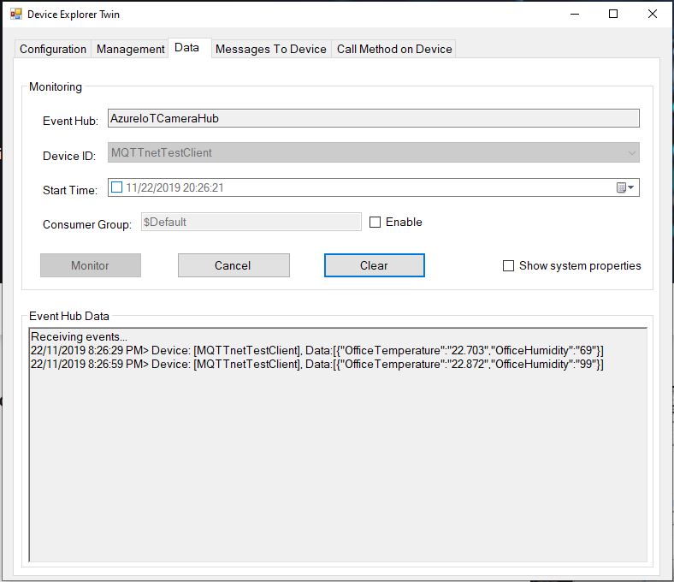Screen dimensions: 674x582
Task: Click the Event Hub text field
Action: pyautogui.click(x=373, y=119)
